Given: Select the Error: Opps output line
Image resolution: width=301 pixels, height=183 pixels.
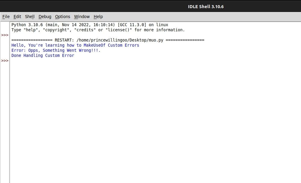Looking at the screenshot, I should 56,50.
